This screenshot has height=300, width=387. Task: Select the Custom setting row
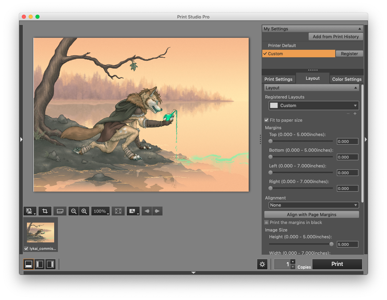[299, 54]
